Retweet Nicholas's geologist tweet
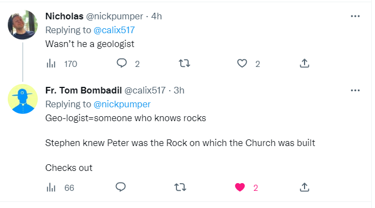Image resolution: width=375 pixels, height=208 pixels. pyautogui.click(x=184, y=63)
